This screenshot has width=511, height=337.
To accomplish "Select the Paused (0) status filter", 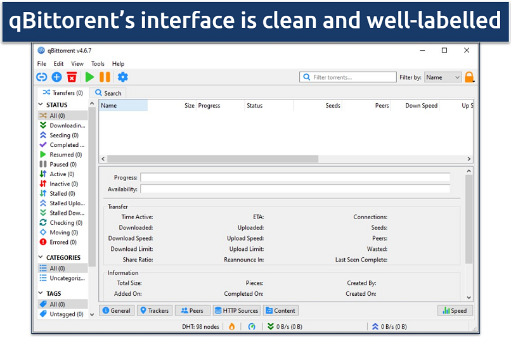I will click(x=63, y=165).
